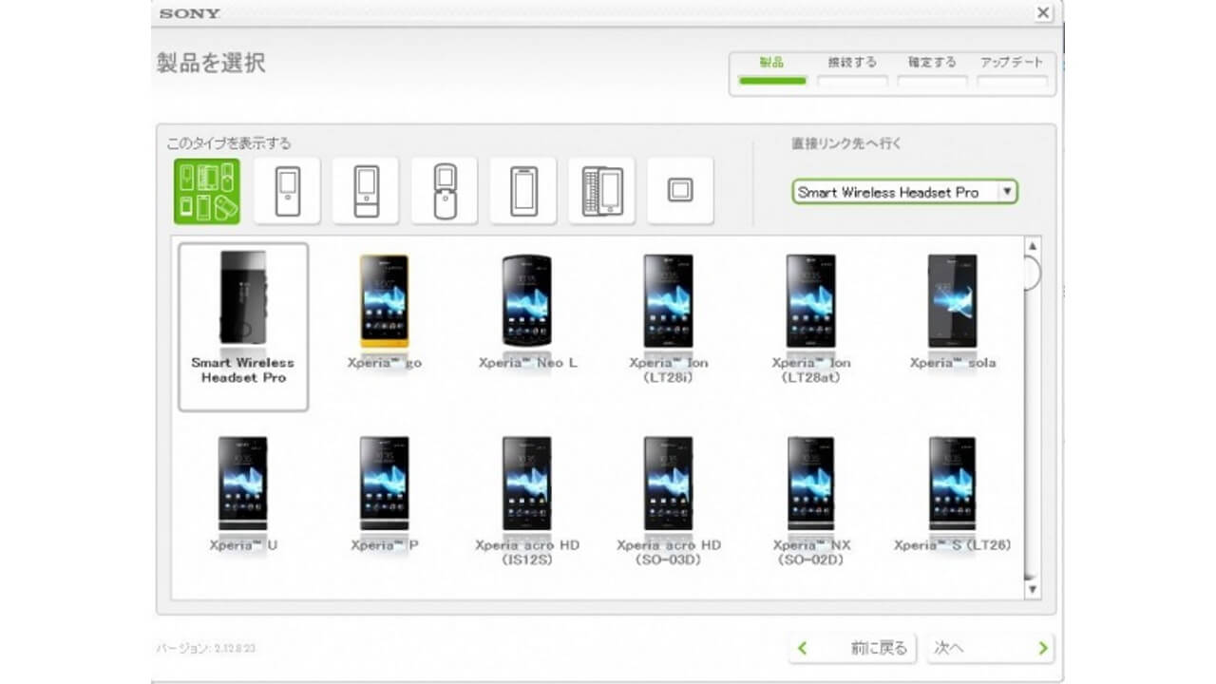The height and width of the screenshot is (684, 1216).
Task: Filter by the touchscreen phone type icon
Action: coord(523,191)
